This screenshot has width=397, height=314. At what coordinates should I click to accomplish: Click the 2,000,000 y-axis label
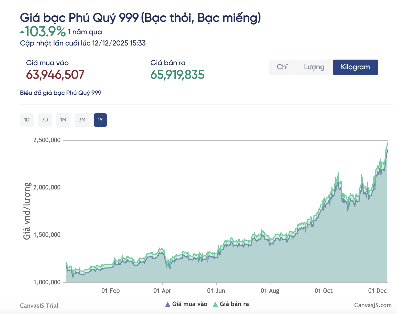pos(47,187)
